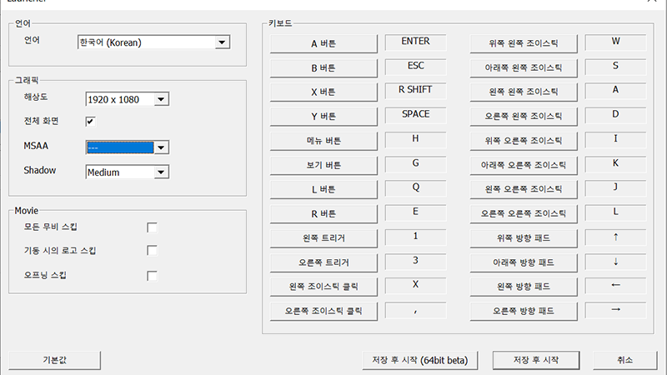Choose the 오른쪽 조이스틱 클릭 button

323,312
